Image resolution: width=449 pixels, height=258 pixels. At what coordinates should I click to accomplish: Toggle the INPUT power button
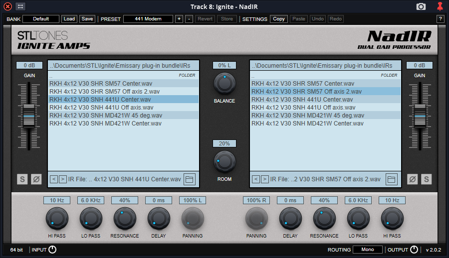[x=52, y=250]
